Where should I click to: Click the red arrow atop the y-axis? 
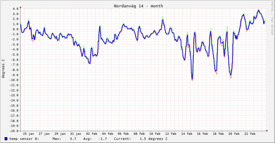click(21, 7)
